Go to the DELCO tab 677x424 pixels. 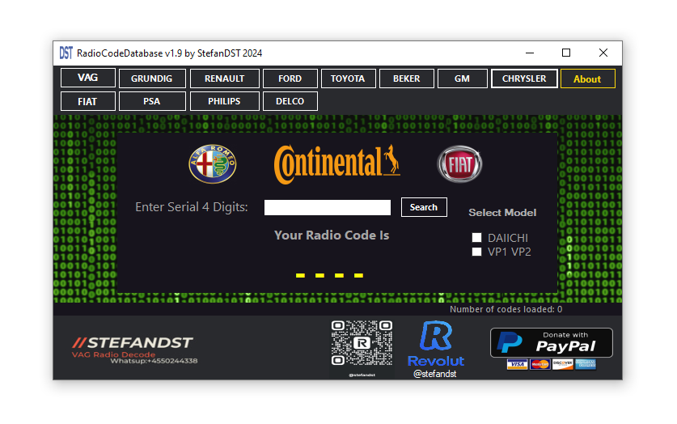click(x=290, y=101)
